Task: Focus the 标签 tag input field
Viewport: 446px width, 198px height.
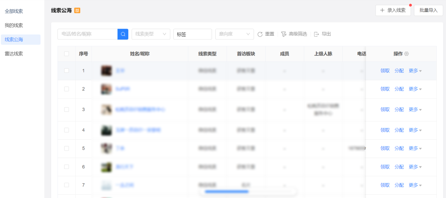Action: (192, 34)
